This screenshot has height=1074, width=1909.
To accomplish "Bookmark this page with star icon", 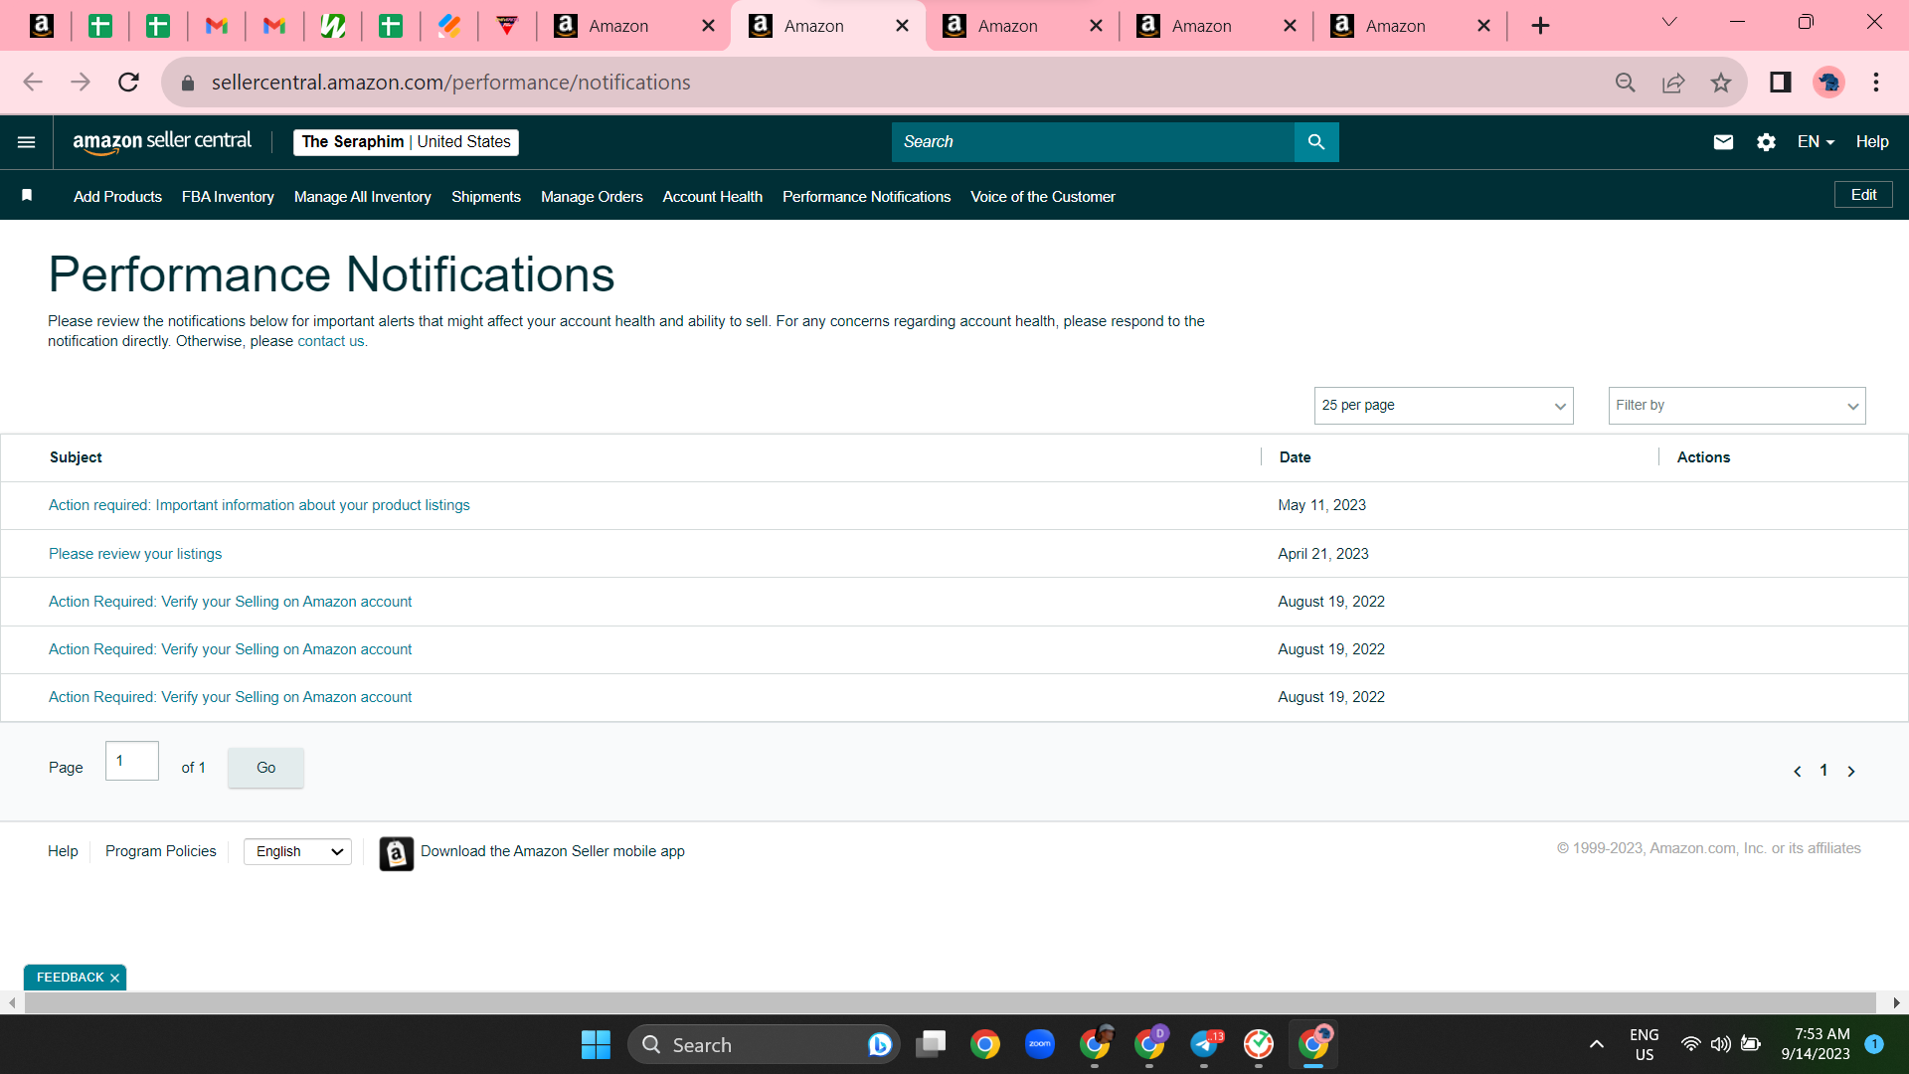I will tap(1721, 83).
